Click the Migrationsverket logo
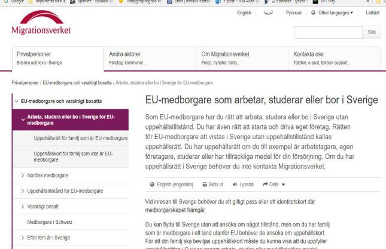This screenshot has width=386, height=249. (x=41, y=23)
